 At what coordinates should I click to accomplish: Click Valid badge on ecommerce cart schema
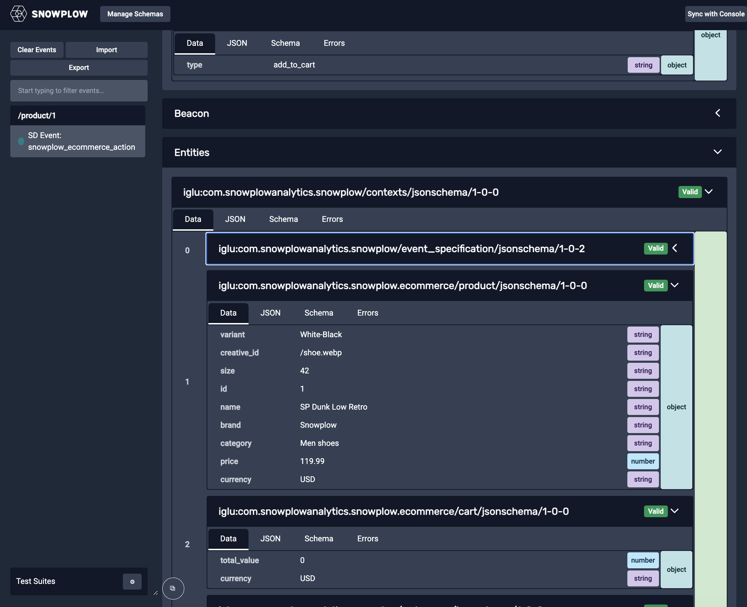pos(655,511)
